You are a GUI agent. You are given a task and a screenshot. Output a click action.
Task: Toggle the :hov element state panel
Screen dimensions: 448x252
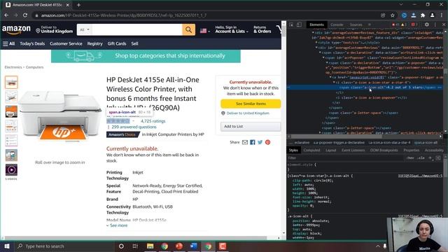click(x=410, y=158)
